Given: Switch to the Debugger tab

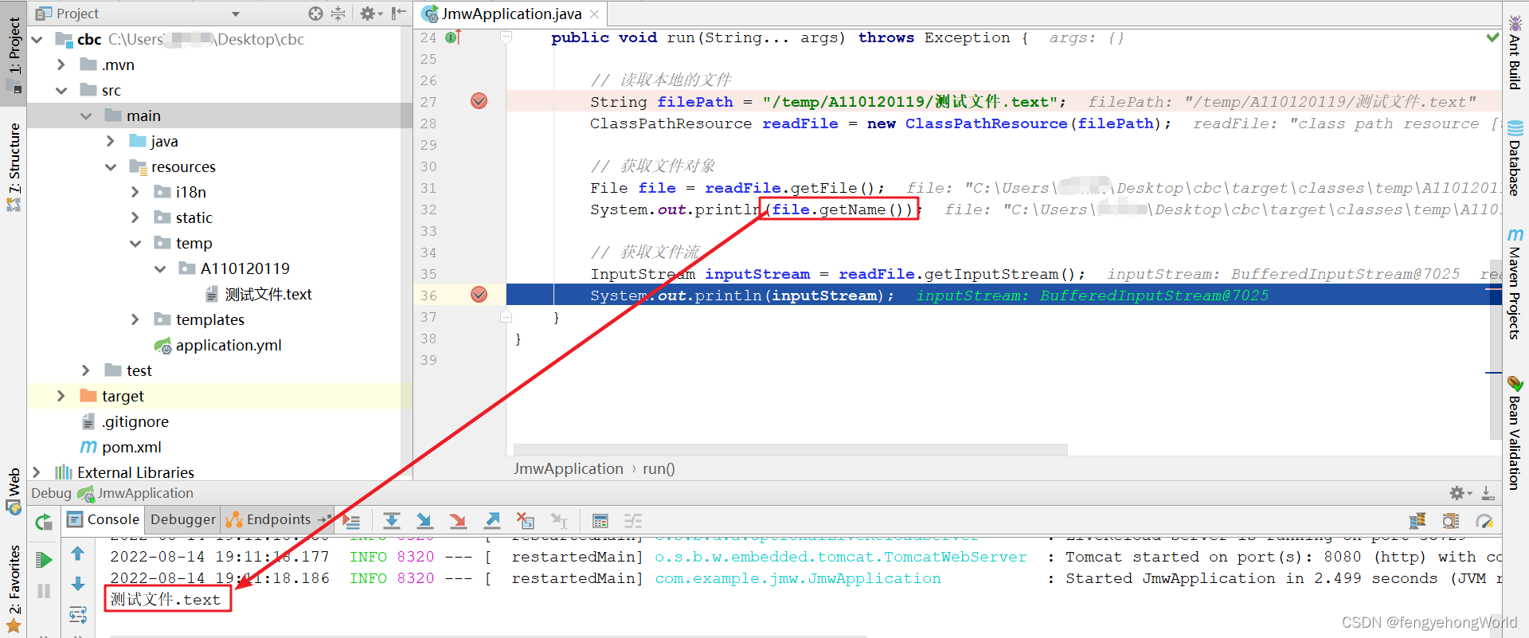Looking at the screenshot, I should (182, 519).
